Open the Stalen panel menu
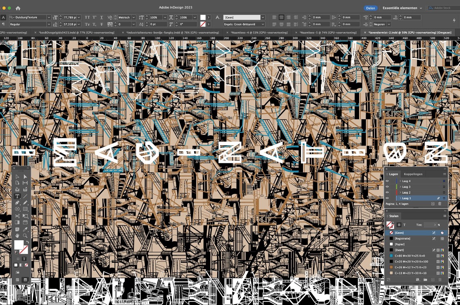 pos(444,216)
